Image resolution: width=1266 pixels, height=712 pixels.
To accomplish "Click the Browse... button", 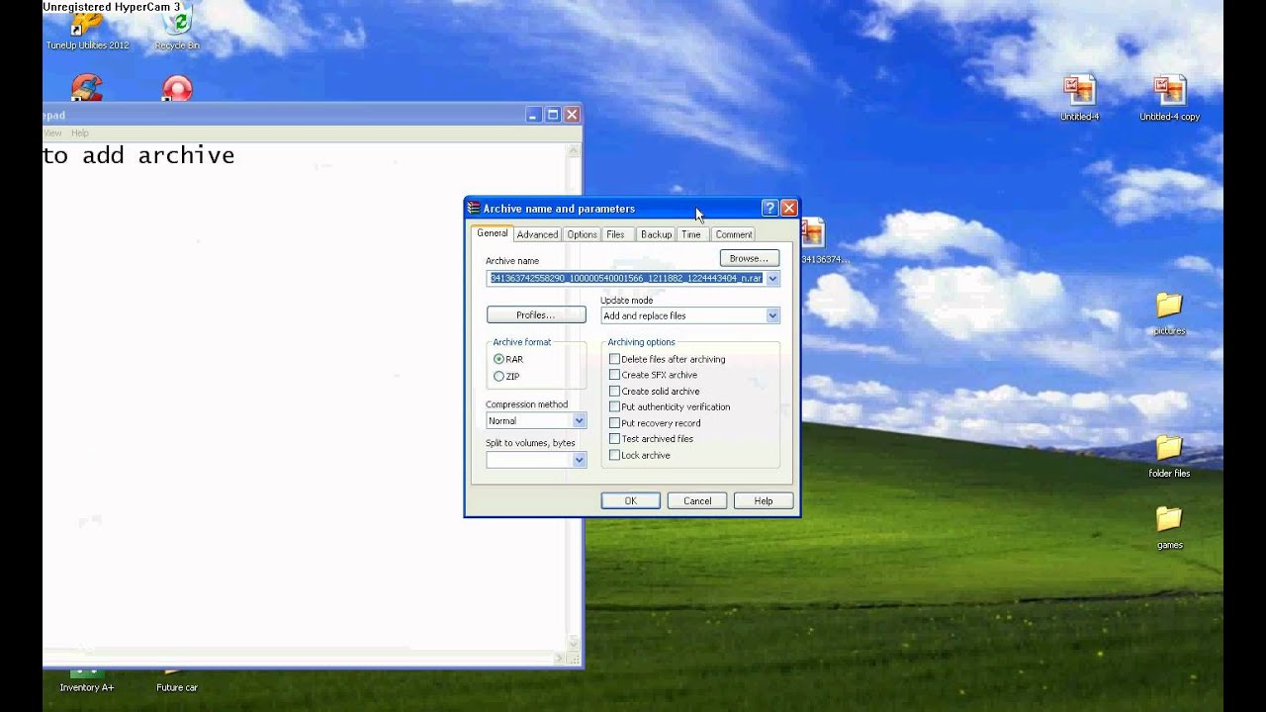I will click(749, 258).
